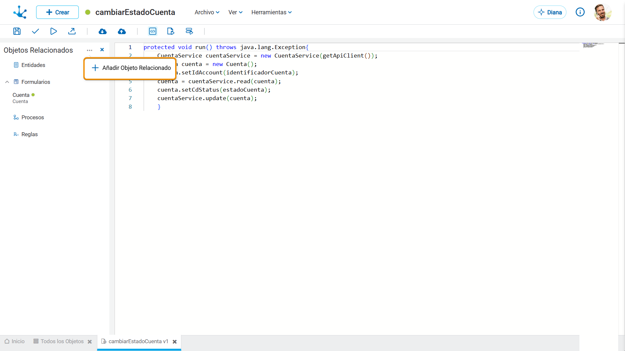Click the rows toolbar icon
This screenshot has width=625, height=351.
[189, 31]
